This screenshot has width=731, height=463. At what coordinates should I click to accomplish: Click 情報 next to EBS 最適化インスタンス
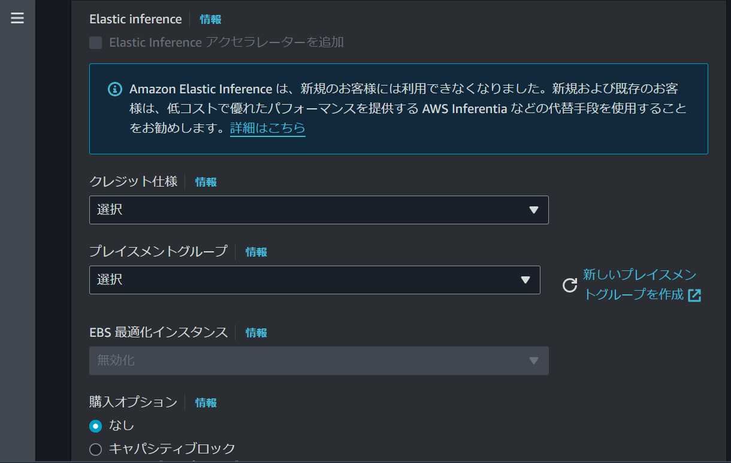[x=256, y=333]
